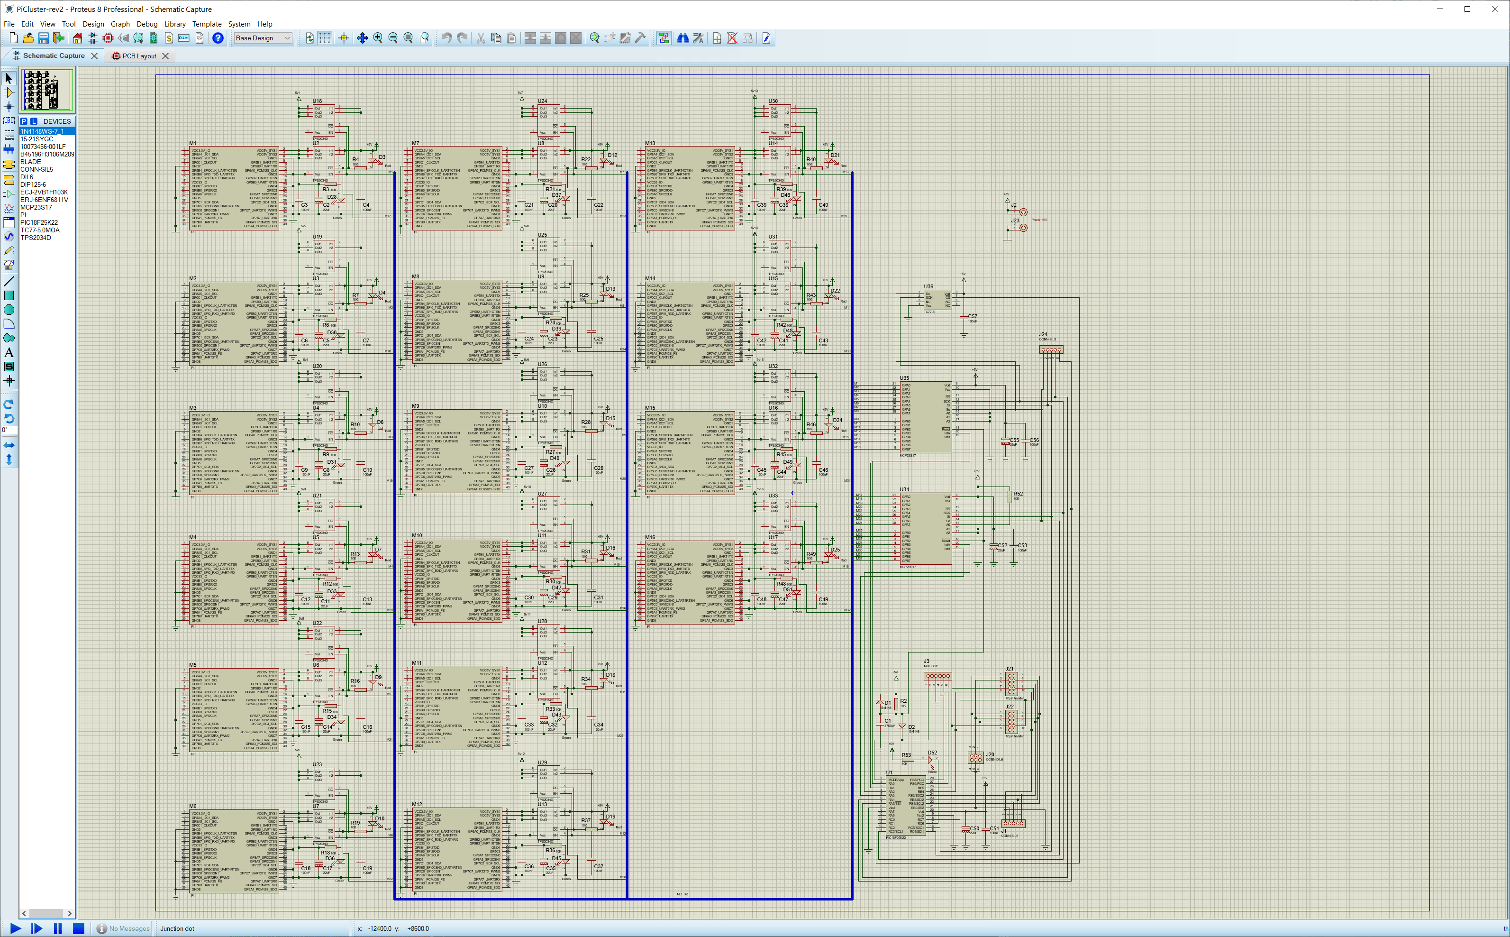Toggle wire autorouter button
The image size is (1510, 937).
click(664, 38)
